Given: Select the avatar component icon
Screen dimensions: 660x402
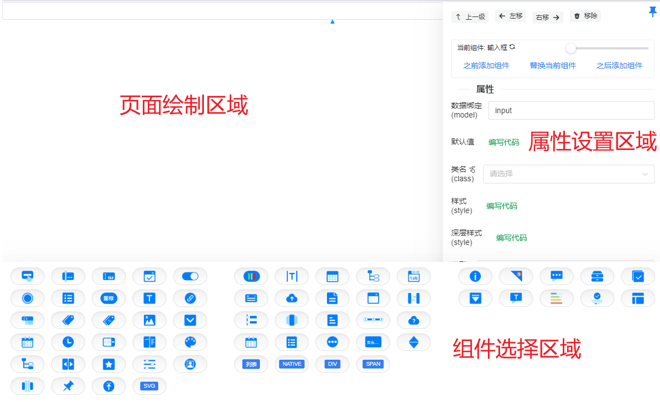Looking at the screenshot, I should coord(190,364).
